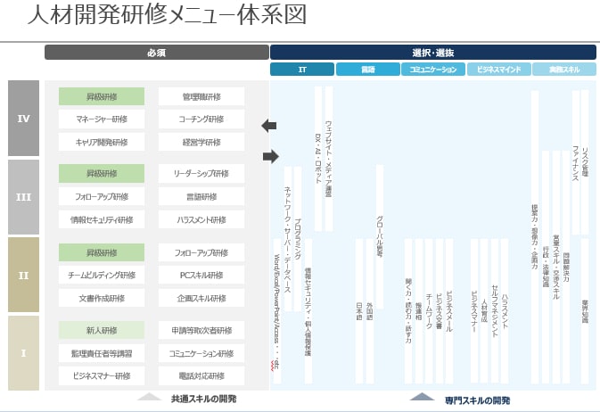Click the green 昇級研修 box in level III
Image resolution: width=600 pixels, height=412 pixels.
[102, 174]
